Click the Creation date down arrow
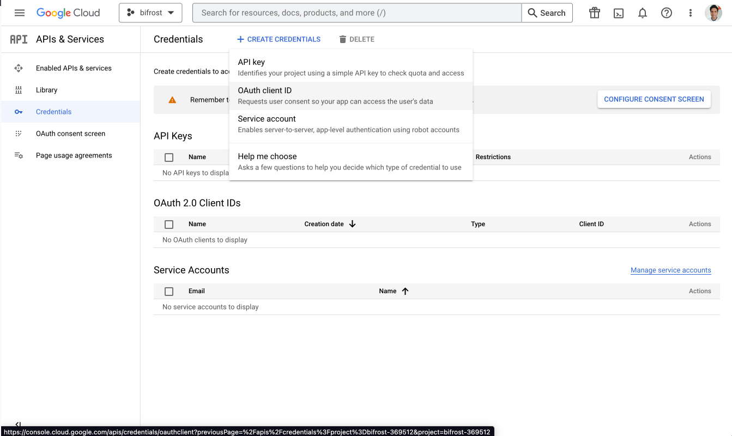The image size is (732, 436). point(352,224)
